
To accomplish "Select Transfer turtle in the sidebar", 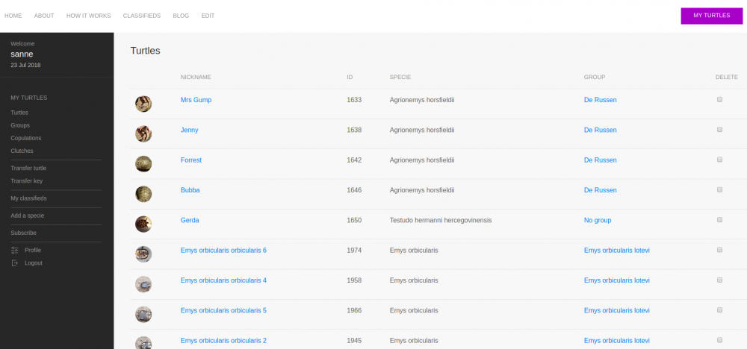I will [28, 169].
